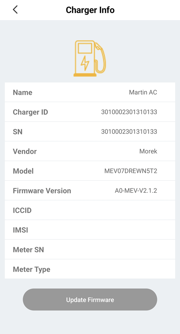
Task: Tap the Charger ID row label
Action: (x=30, y=112)
